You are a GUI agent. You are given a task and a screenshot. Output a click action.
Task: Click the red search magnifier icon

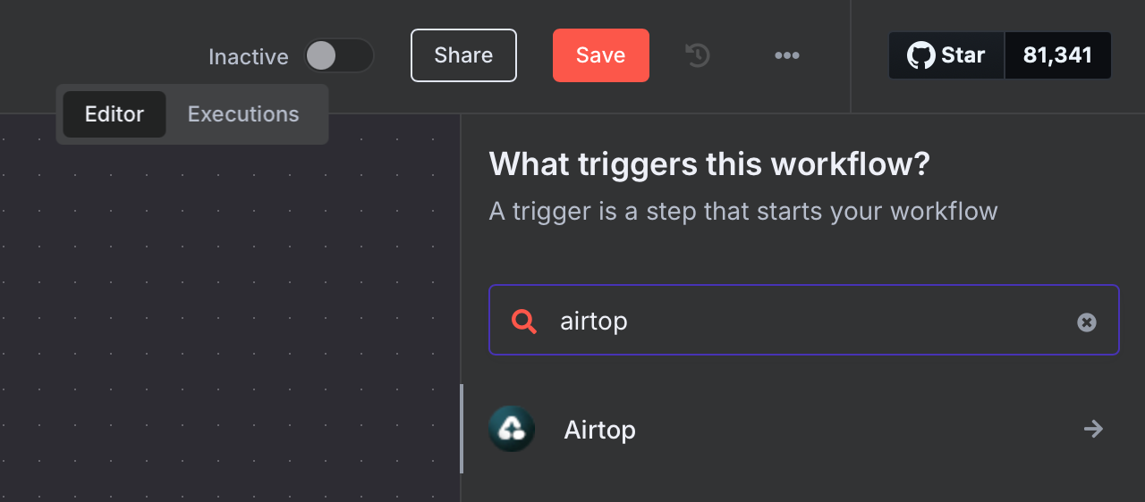click(x=524, y=321)
